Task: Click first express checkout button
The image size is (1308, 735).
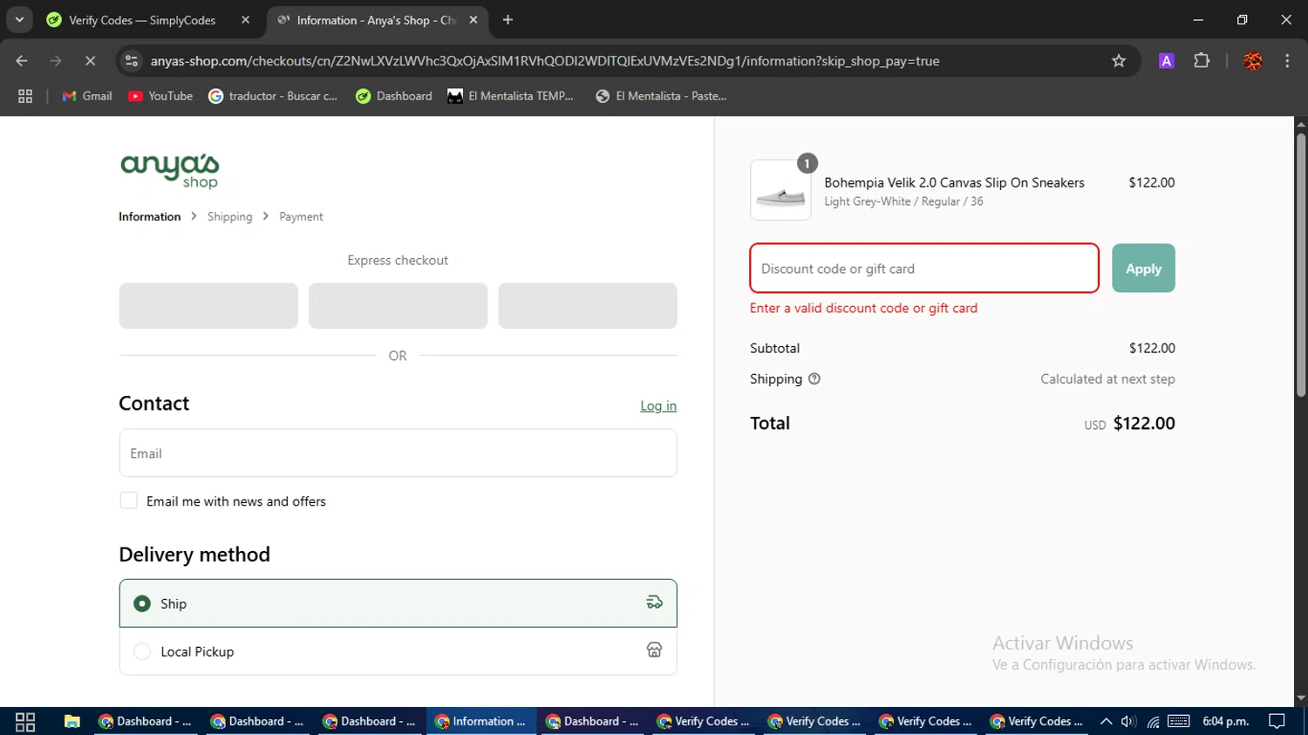Action: (x=208, y=306)
